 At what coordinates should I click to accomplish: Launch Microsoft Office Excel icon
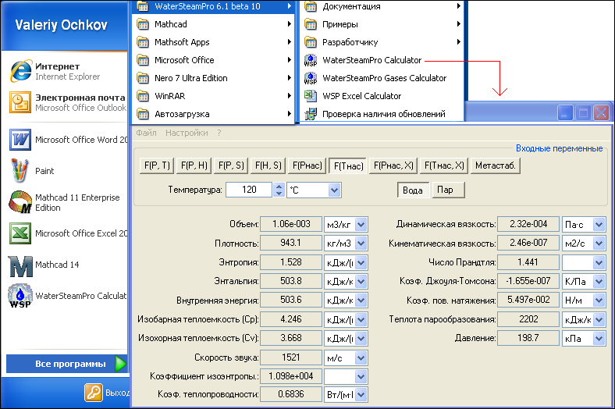[x=20, y=233]
